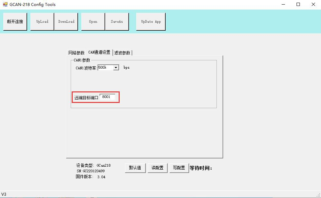Click the UpDate App button
This screenshot has width=321, height=198.
point(151,22)
